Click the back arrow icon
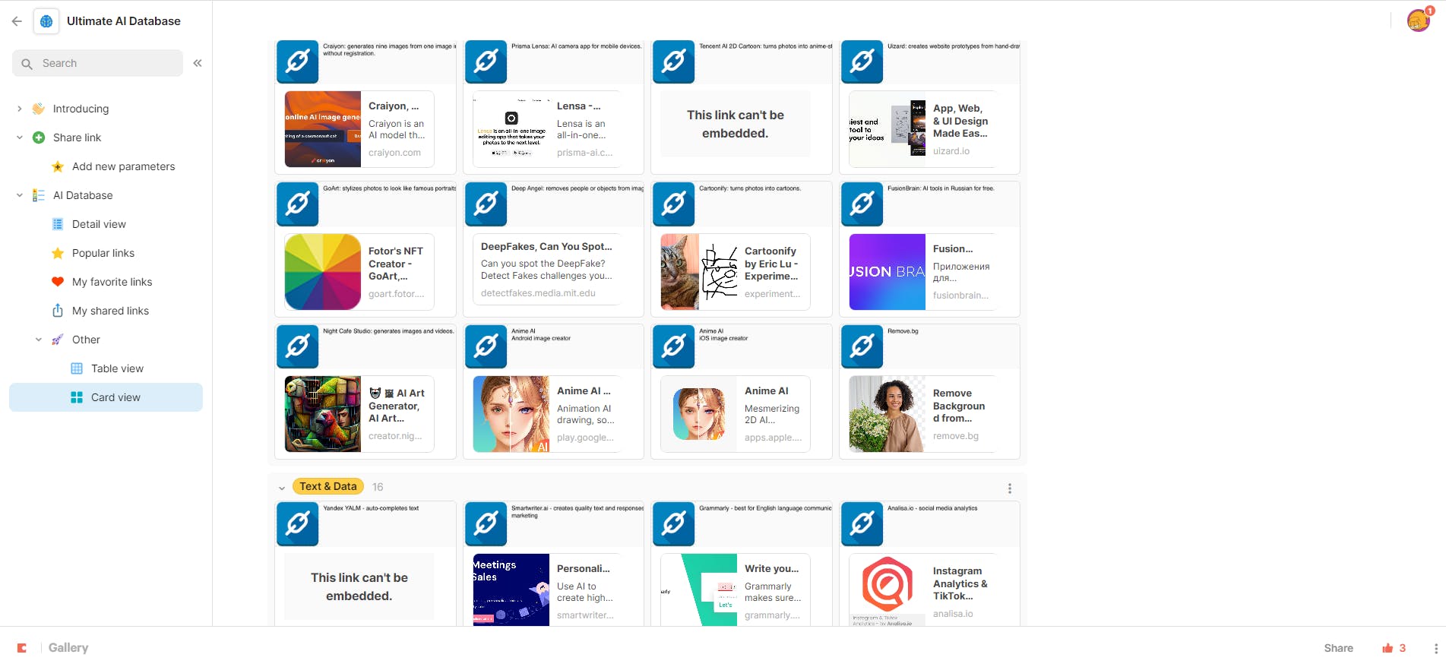The height and width of the screenshot is (667, 1446). (x=17, y=21)
